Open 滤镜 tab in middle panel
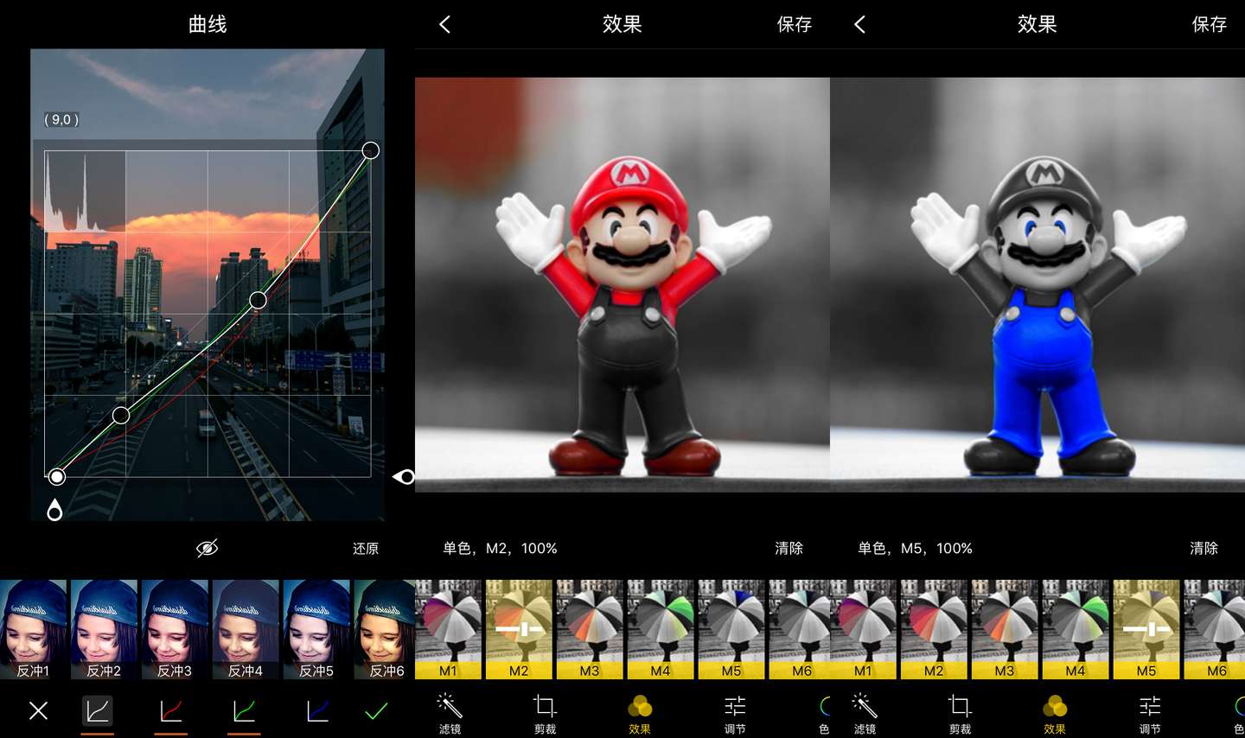 450,714
